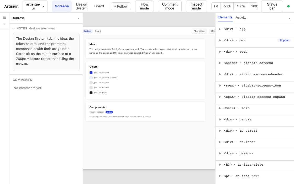Expand the span sidebar-screens-expand element

(220, 97)
